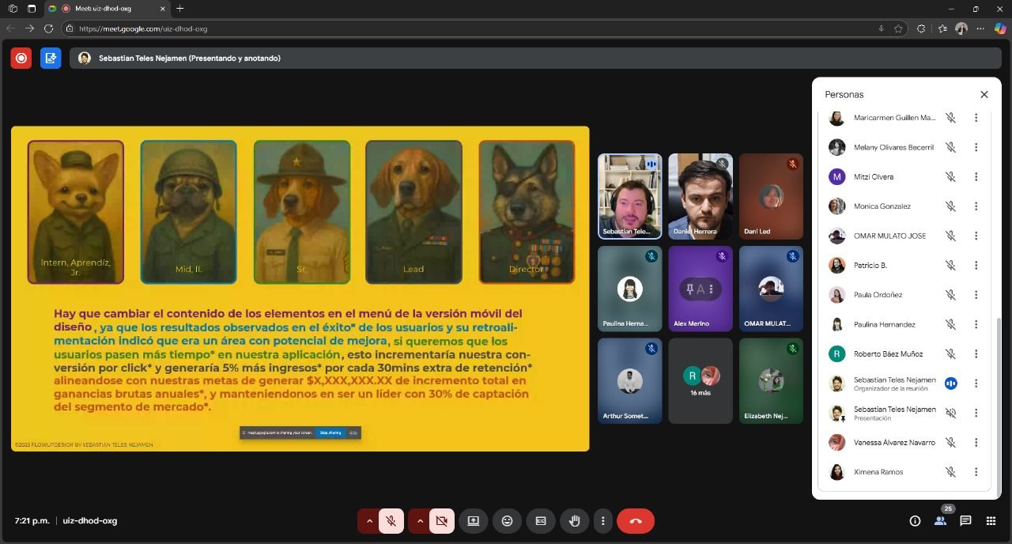The image size is (1012, 544).
Task: Open options menu for Patricio B.
Action: click(x=976, y=265)
